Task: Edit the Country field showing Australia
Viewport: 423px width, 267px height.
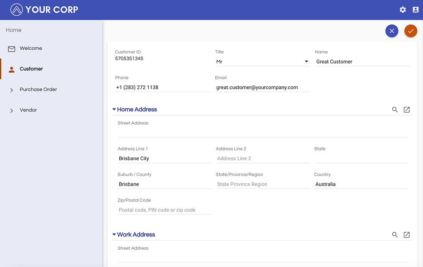Action: pyautogui.click(x=361, y=184)
